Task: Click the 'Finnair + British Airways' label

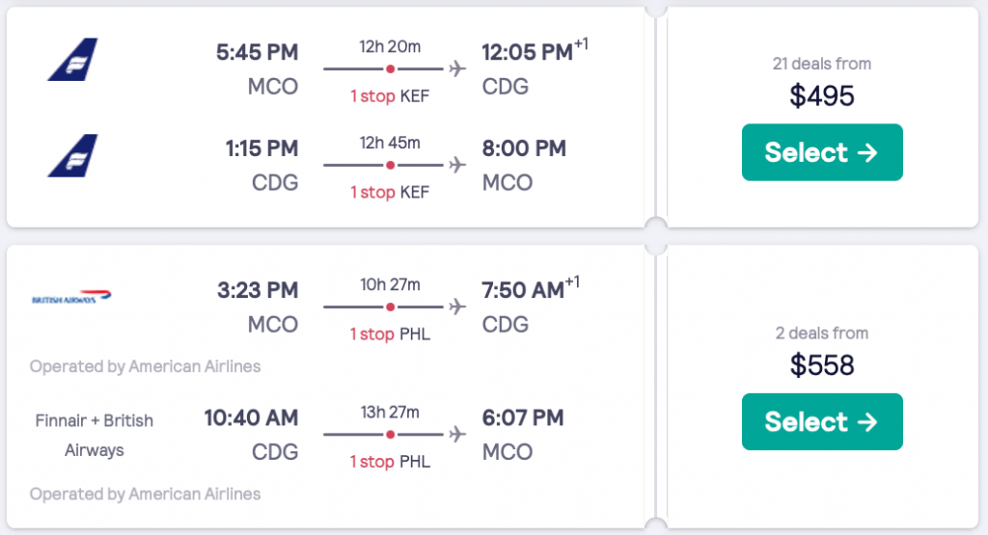Action: pyautogui.click(x=95, y=435)
